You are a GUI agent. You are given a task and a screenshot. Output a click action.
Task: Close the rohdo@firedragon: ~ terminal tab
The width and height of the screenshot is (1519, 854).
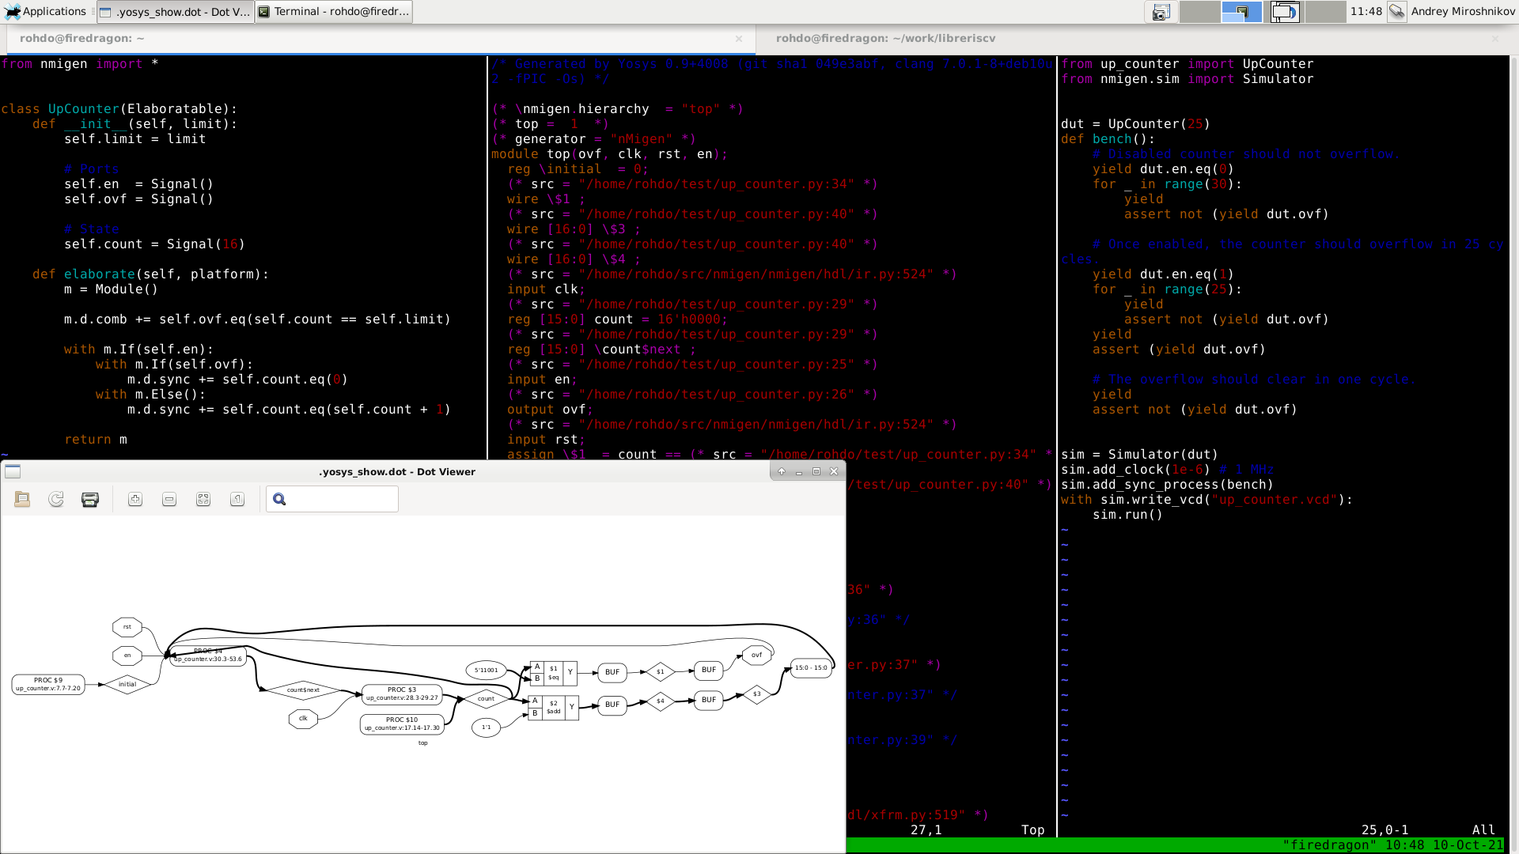739,38
